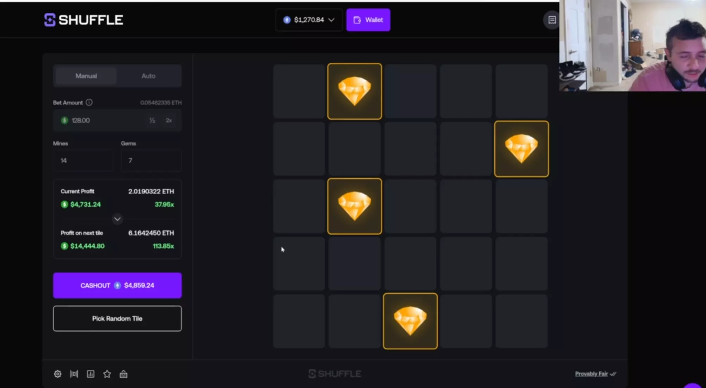This screenshot has width=706, height=388.
Task: Reveal tile in second row, third column
Action: click(410, 149)
